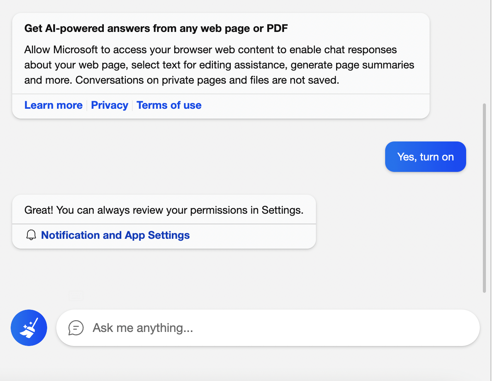Open Notification and App Settings link
492x381 pixels.
pos(115,235)
